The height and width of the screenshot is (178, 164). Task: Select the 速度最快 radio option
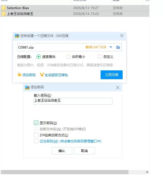coord(39,57)
